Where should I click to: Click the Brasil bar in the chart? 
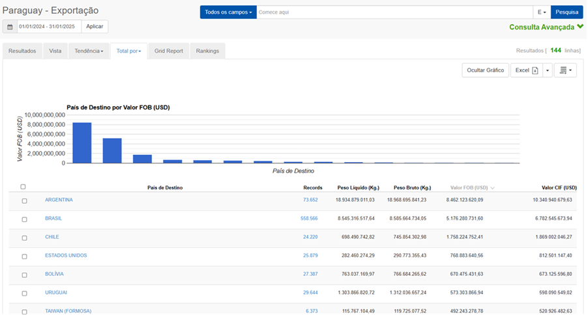[x=112, y=150]
